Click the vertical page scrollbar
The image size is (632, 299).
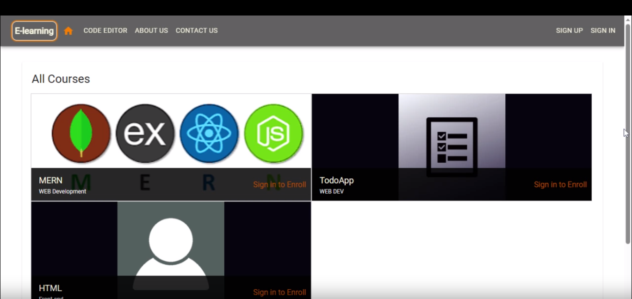pyautogui.click(x=628, y=134)
